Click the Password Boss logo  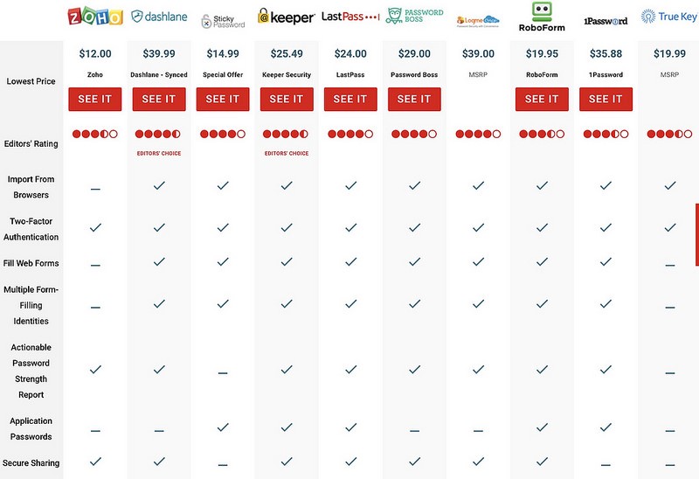[414, 17]
